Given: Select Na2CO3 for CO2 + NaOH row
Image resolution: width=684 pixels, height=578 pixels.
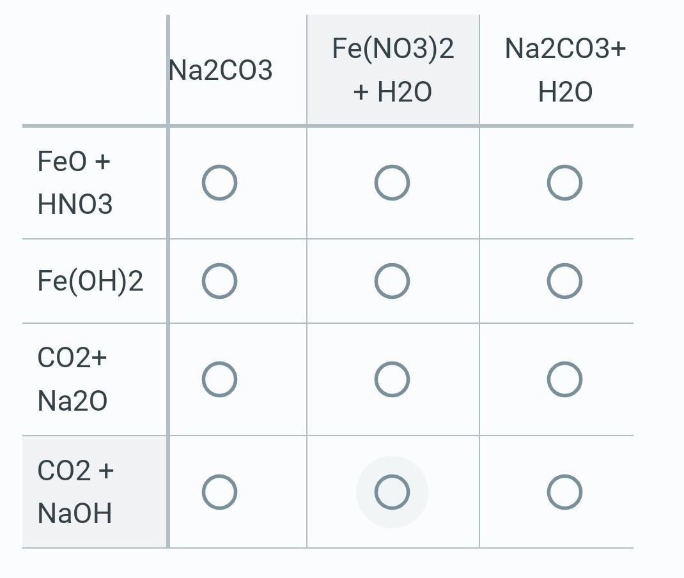Looking at the screenshot, I should click(219, 492).
